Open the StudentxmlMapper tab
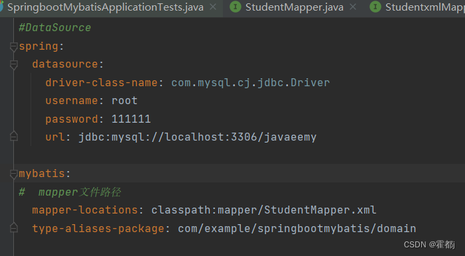The width and height of the screenshot is (465, 256). point(425,7)
